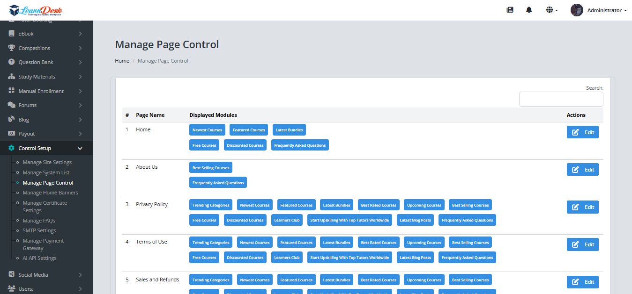Open Manage FAQs
This screenshot has width=632, height=294.
[39, 221]
